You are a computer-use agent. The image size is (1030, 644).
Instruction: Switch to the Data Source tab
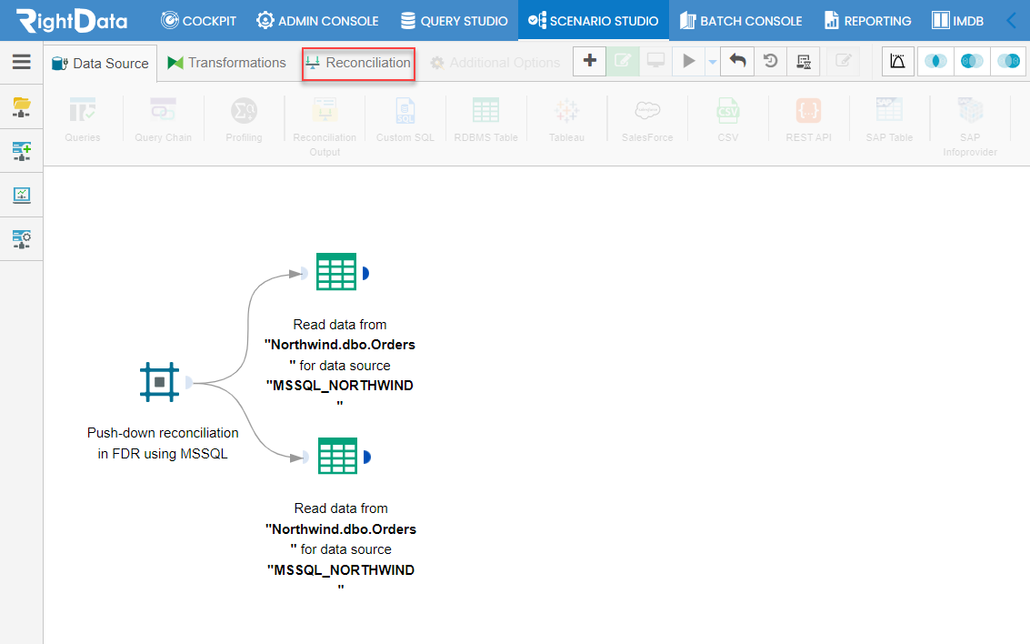coord(101,63)
